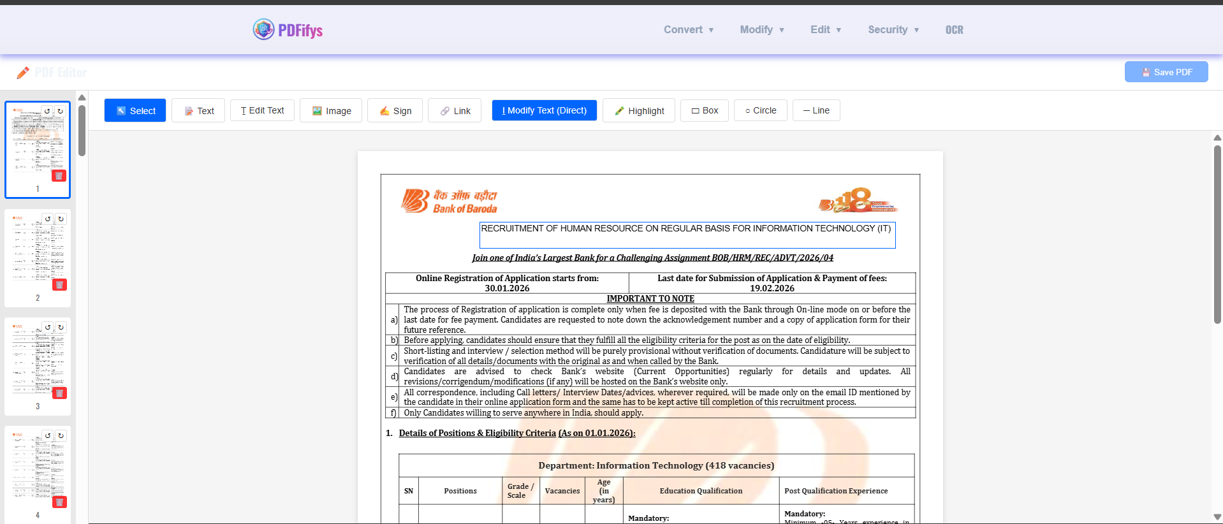Rotate page 3 thumbnail counterclockwise
This screenshot has width=1223, height=524.
pos(48,327)
